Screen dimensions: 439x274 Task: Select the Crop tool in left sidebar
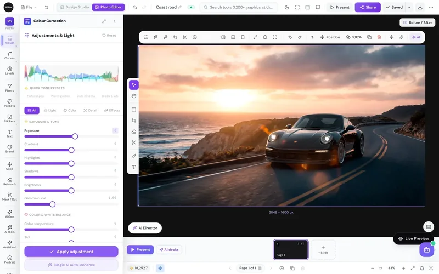(9, 166)
